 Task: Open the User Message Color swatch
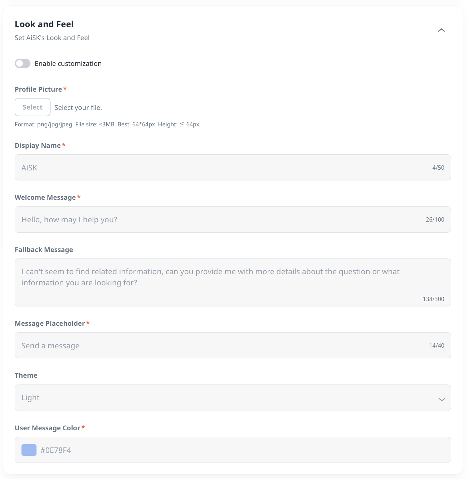coord(29,450)
